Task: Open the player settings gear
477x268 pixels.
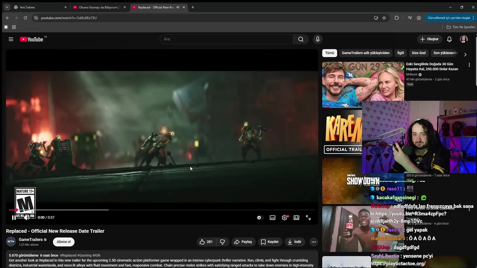Action: point(284,218)
